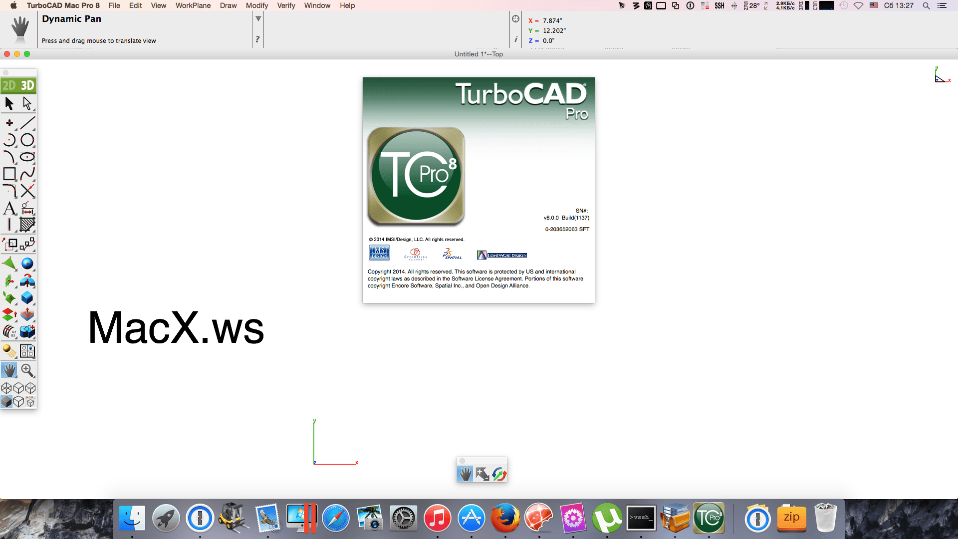Select the Ellipse tool
958x539 pixels.
click(27, 157)
